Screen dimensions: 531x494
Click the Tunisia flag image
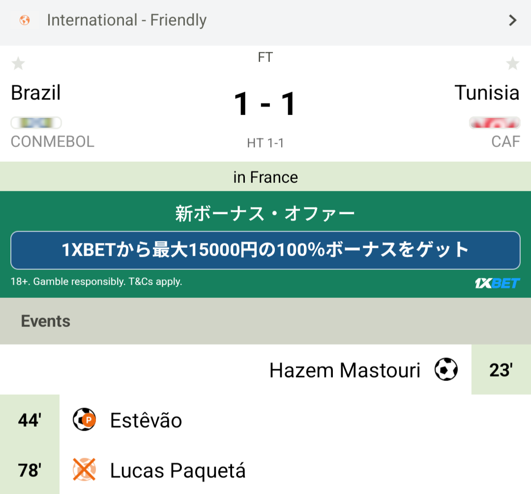495,122
